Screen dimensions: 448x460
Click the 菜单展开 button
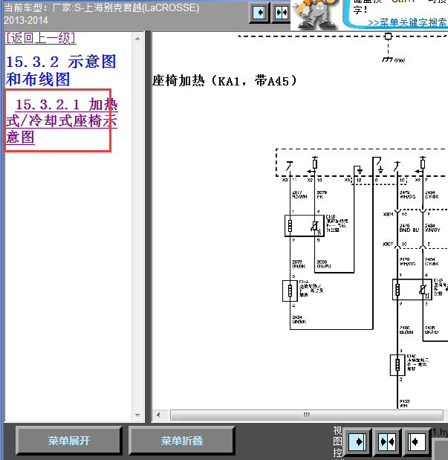(x=69, y=441)
